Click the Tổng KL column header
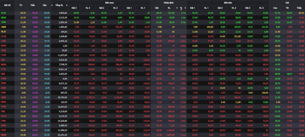This screenshot has height=137, width=305. pos(59,5)
